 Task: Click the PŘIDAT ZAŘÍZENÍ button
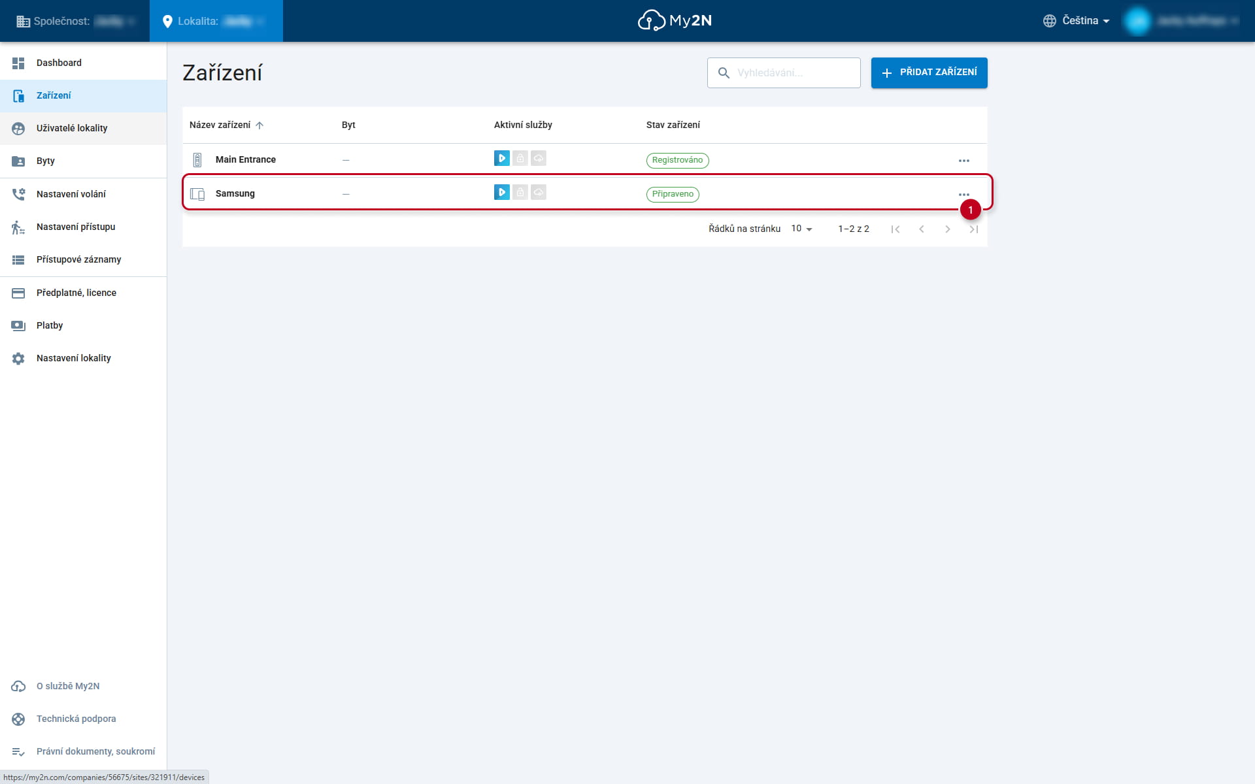929,73
